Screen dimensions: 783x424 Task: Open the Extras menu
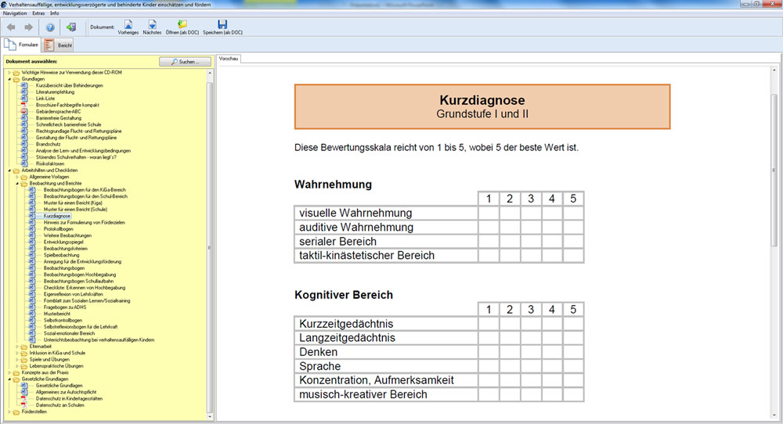[x=38, y=13]
